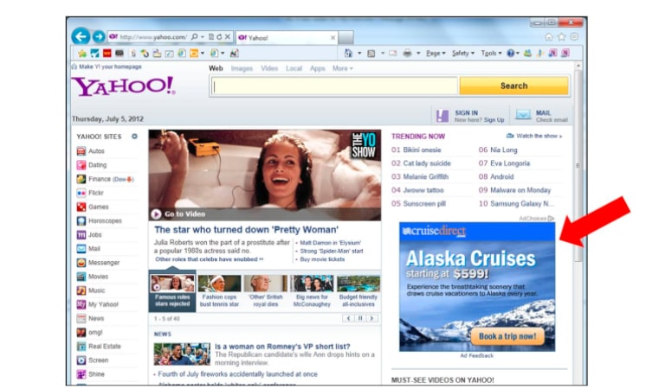Open Favorites star at top right
Viewport: 665px width, 389px height.
561,37
